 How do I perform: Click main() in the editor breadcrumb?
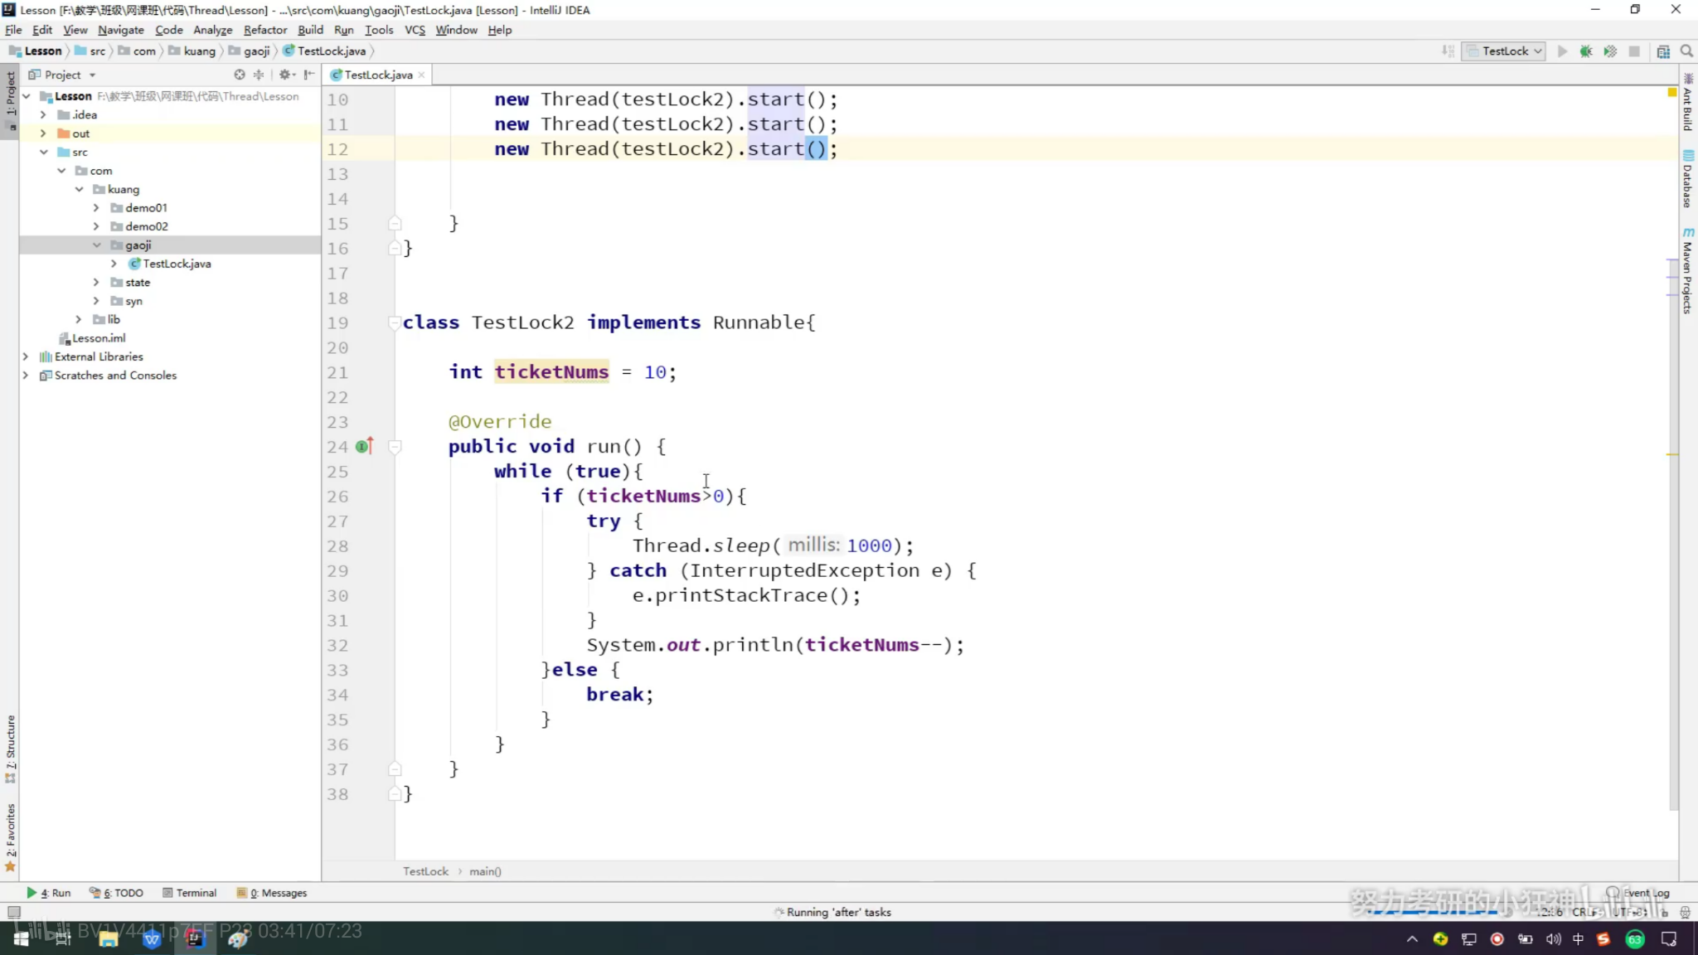coord(485,871)
